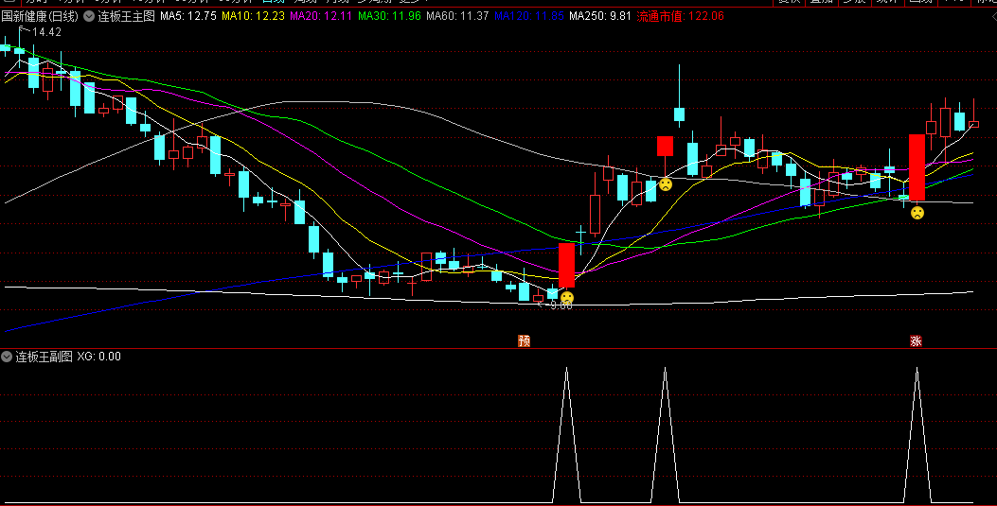Screen dimensions: 997x506
Task: Click the 国新健康(日线) stock title
Action: point(40,16)
